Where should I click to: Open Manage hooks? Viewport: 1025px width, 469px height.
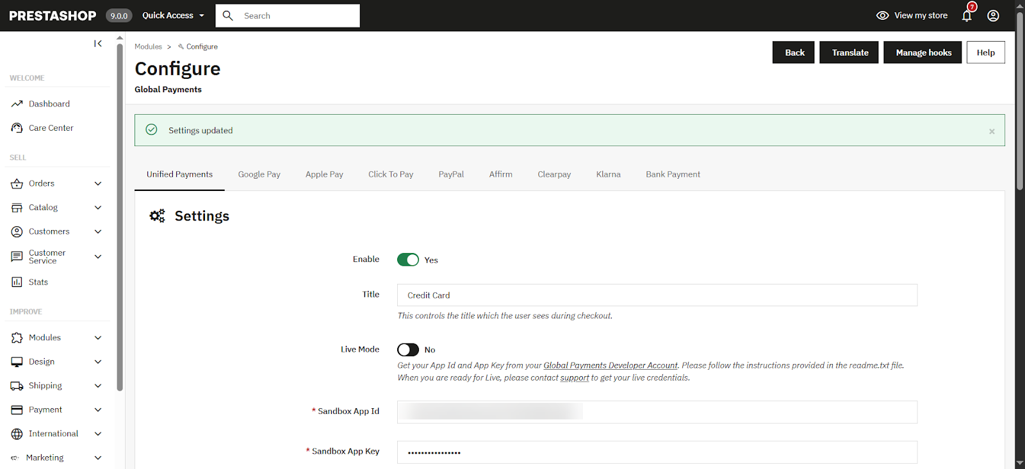(x=924, y=53)
